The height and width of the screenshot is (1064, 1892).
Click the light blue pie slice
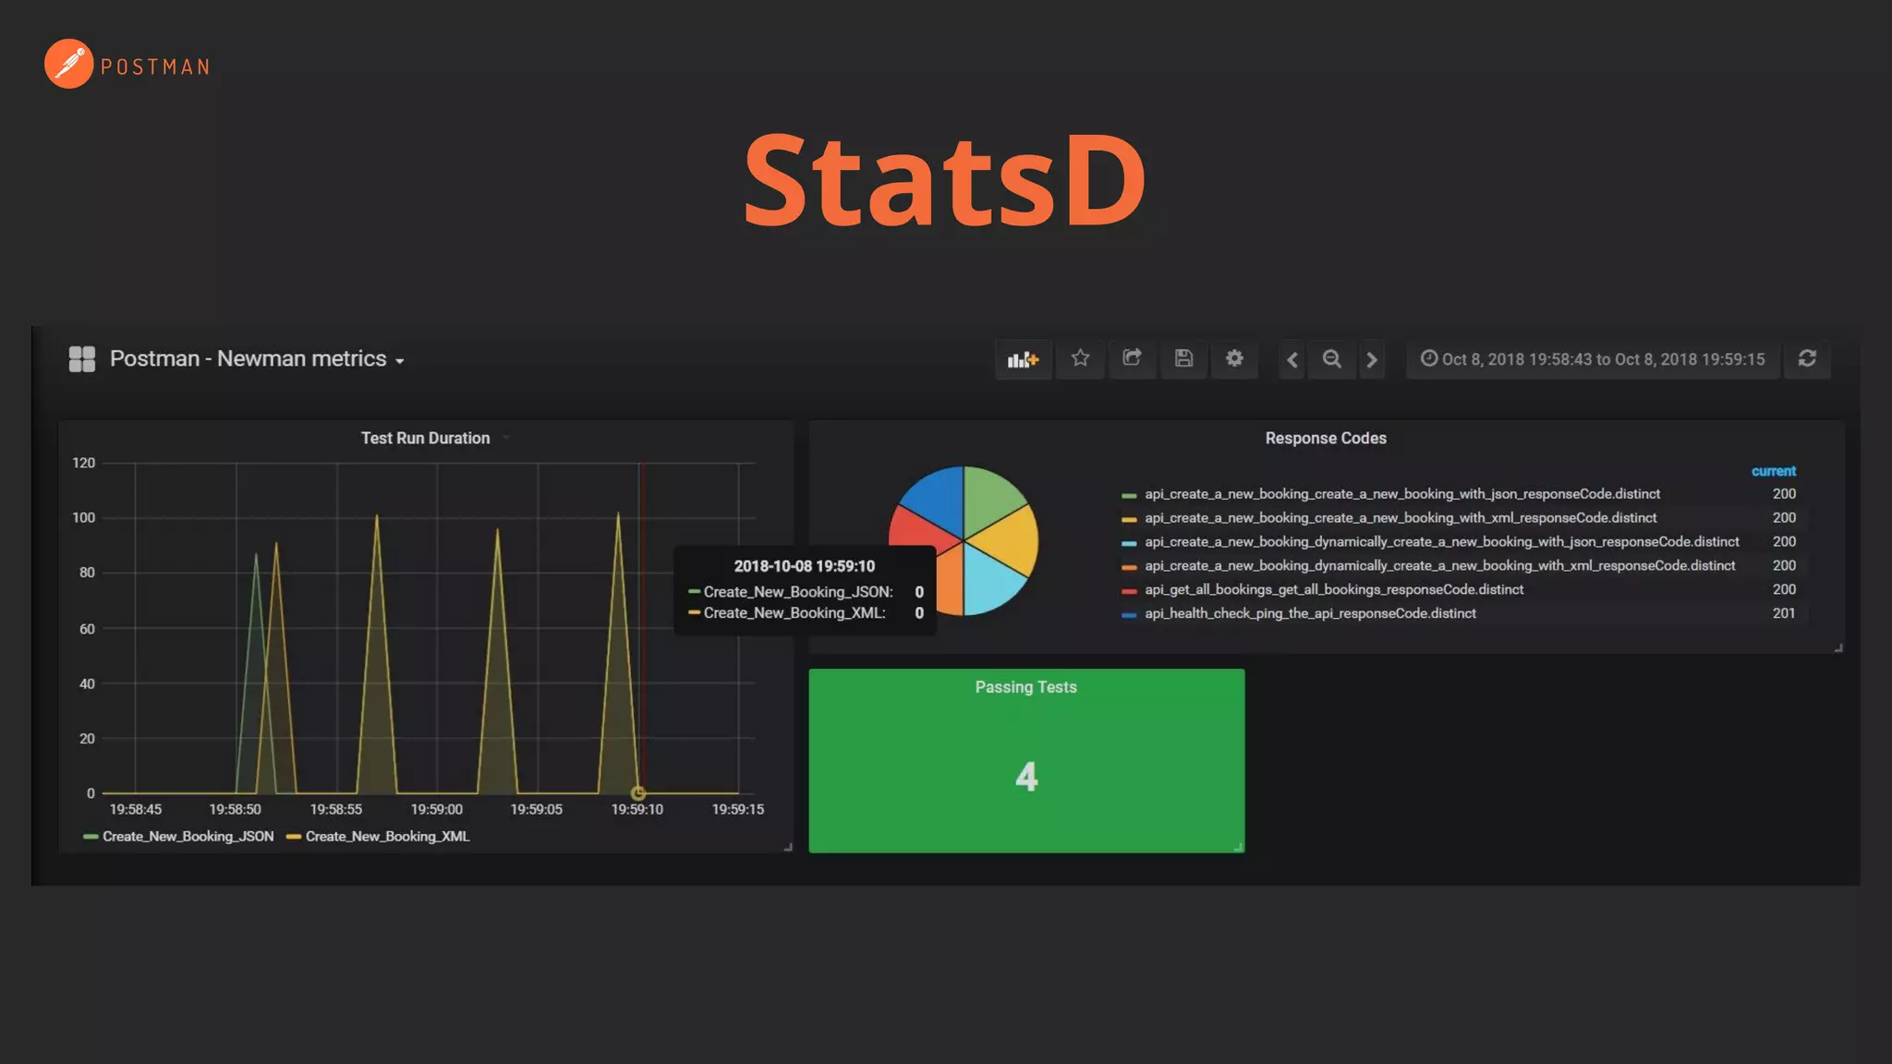(988, 582)
